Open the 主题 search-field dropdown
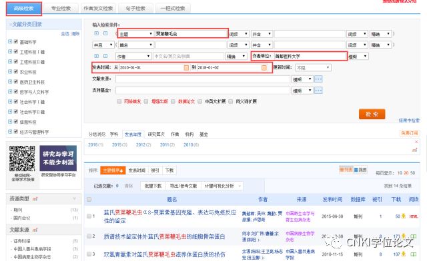This screenshot has height=261, width=427. click(x=135, y=34)
